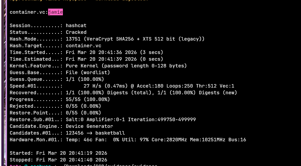This screenshot has width=301, height=166.
Task: Click "VeraCrypt SHA256 + XTS 512 bit (legacy)" text
Action: coord(144,39)
